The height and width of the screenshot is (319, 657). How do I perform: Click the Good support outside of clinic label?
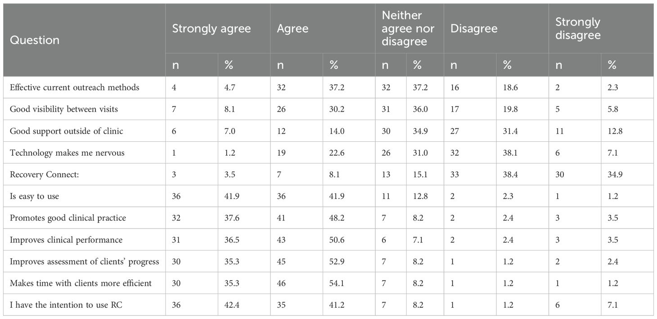pyautogui.click(x=66, y=131)
